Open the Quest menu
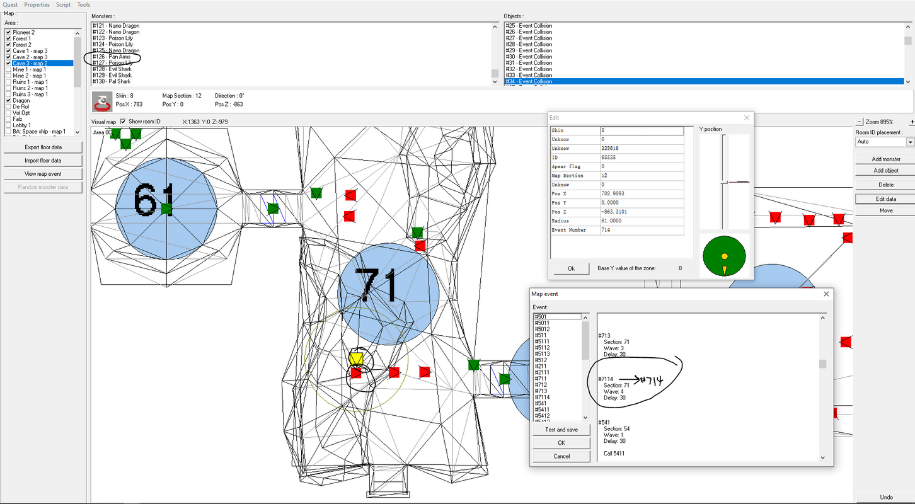The height and width of the screenshot is (504, 915). [x=10, y=4]
